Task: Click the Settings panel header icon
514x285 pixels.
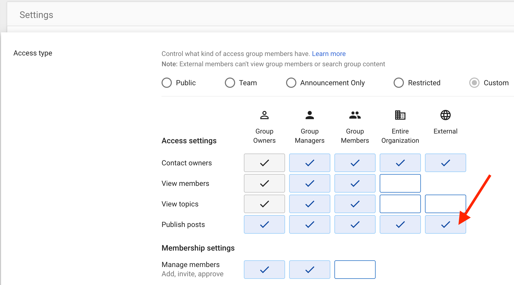Action: pyautogui.click(x=37, y=14)
